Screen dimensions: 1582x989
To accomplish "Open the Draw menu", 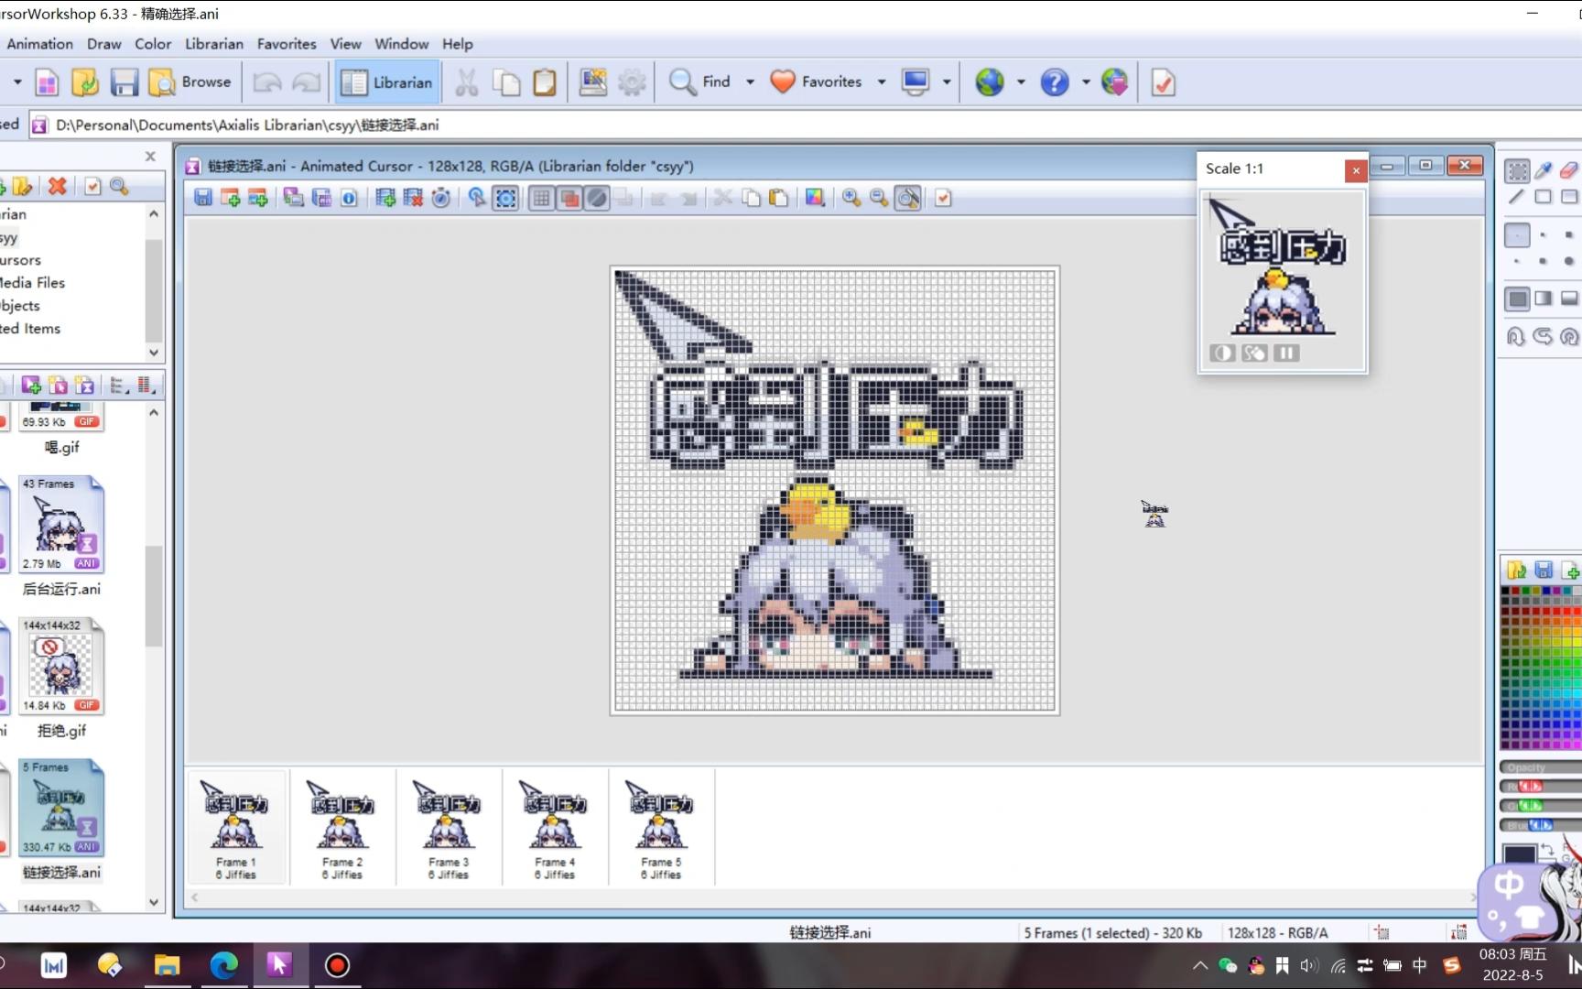I will point(103,44).
